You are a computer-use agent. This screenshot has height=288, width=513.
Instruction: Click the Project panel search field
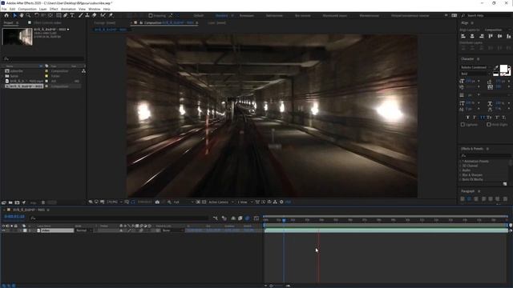[x=43, y=58]
